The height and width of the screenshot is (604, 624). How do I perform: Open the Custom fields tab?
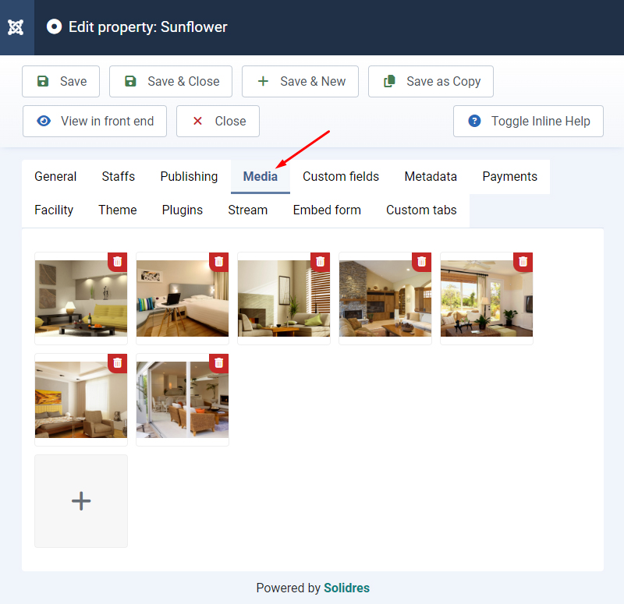coord(341,176)
